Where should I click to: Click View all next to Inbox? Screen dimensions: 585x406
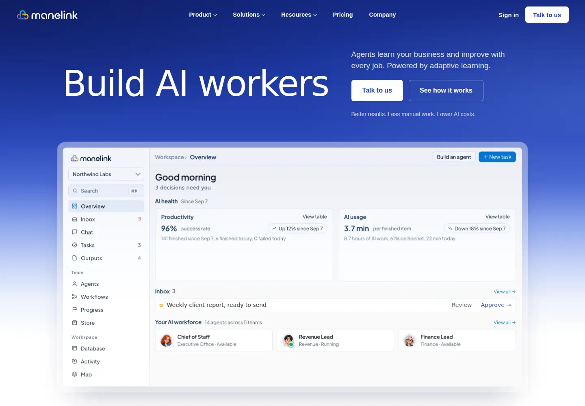point(505,292)
